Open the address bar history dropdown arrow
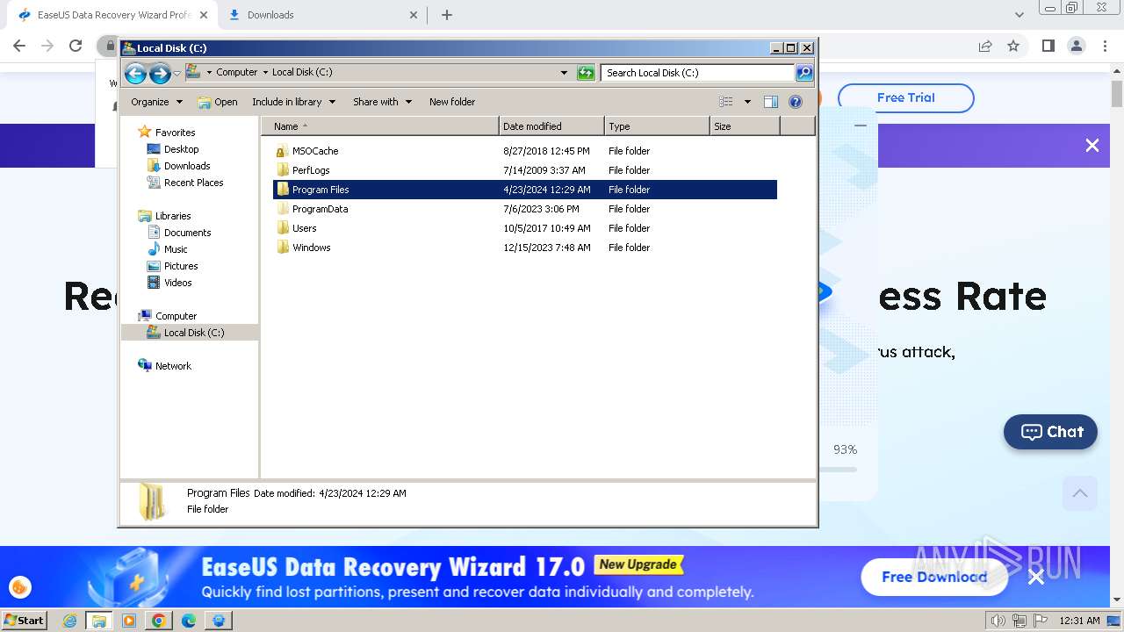This screenshot has width=1124, height=632. pyautogui.click(x=564, y=73)
